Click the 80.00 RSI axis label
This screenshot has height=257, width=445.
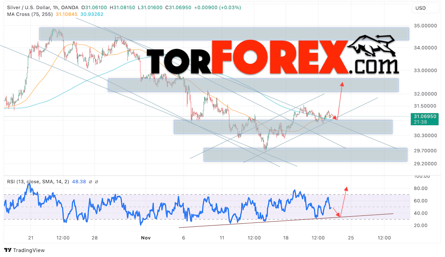(x=420, y=188)
